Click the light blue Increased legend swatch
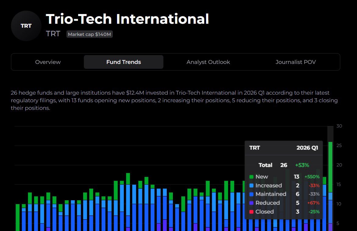This screenshot has height=231, width=357. tap(251, 186)
